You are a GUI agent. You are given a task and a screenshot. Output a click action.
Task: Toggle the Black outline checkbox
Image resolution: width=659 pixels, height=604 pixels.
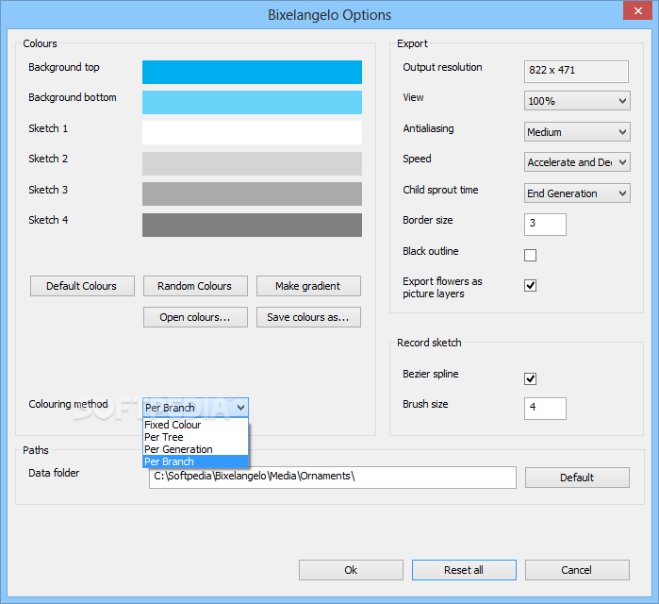(530, 255)
